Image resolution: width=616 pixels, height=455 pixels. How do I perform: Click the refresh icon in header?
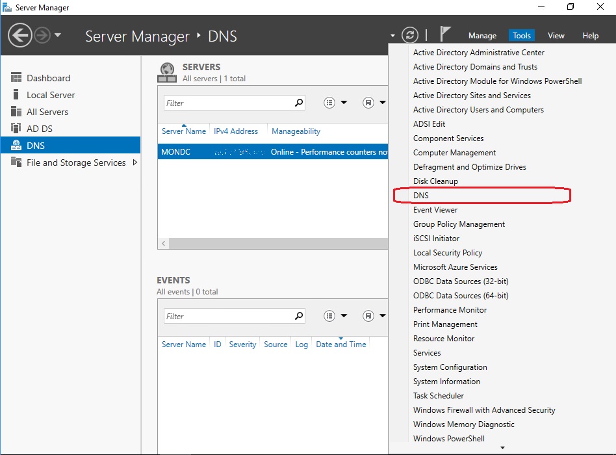tap(410, 35)
